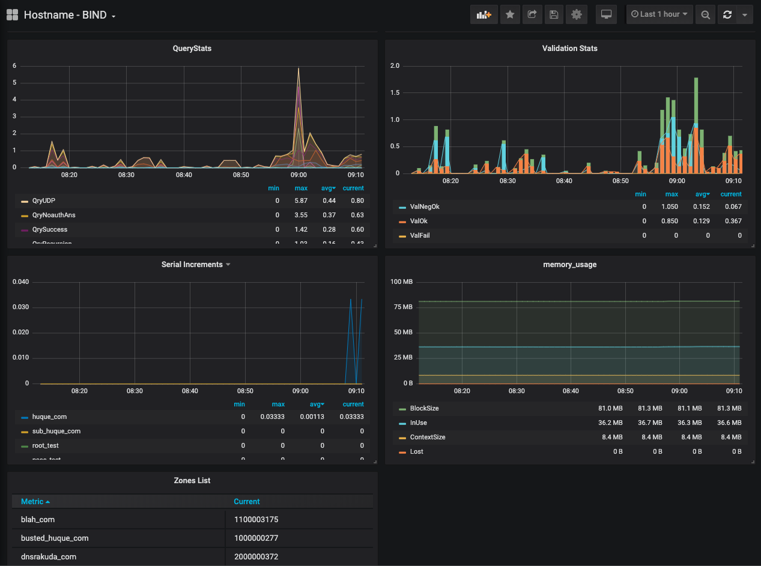Toggle the ContextSize series in legend

point(428,437)
